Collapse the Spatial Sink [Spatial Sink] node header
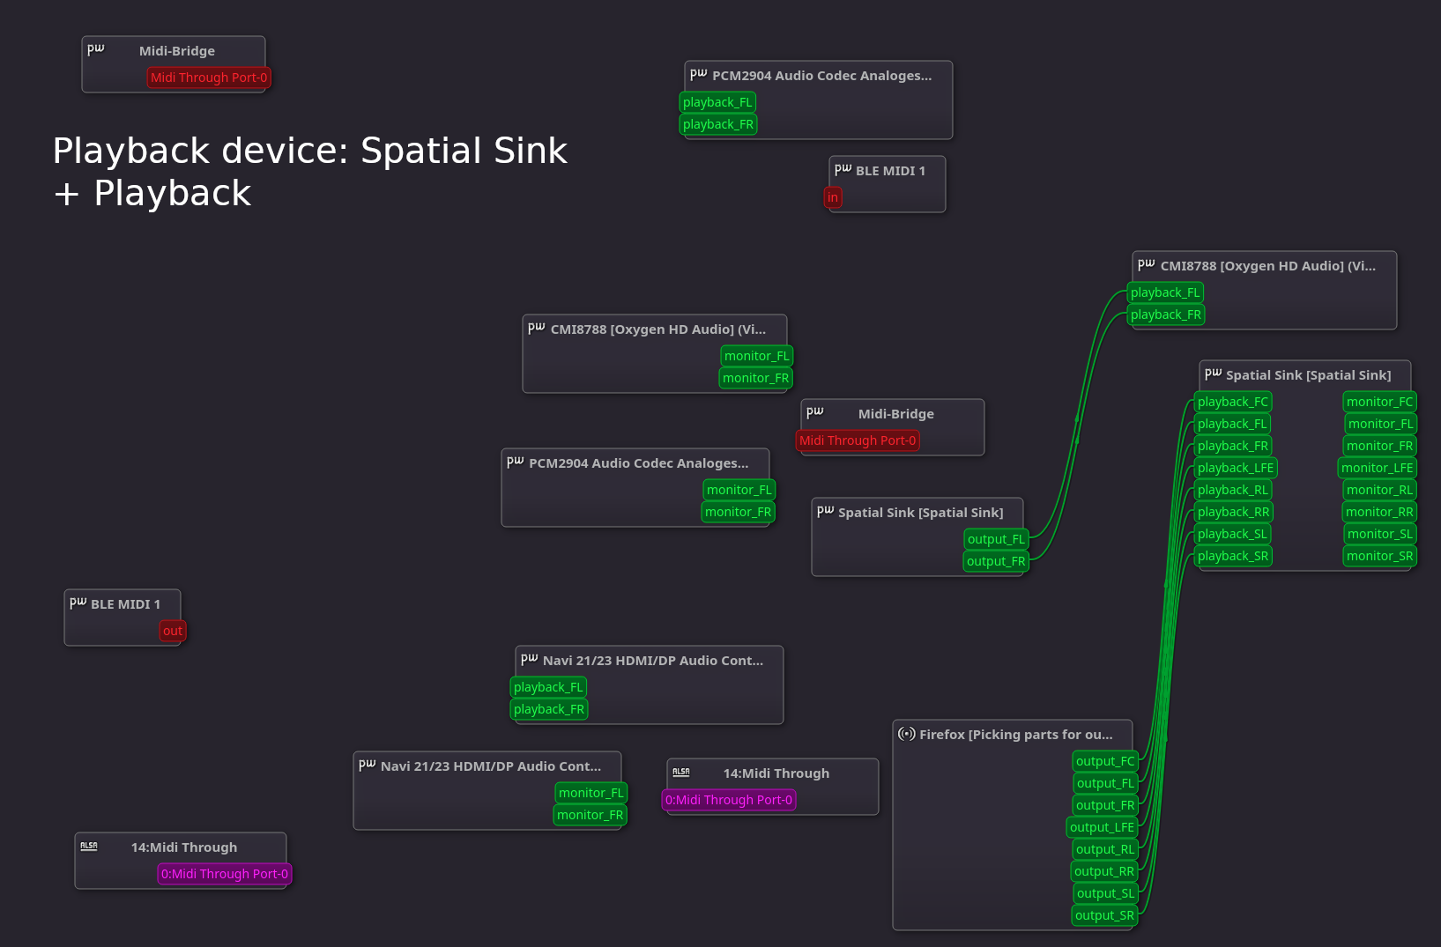This screenshot has width=1441, height=947. tap(1304, 374)
